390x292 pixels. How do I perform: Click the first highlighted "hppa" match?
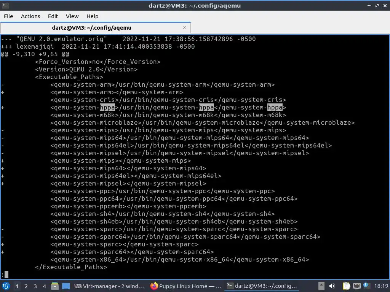point(107,108)
